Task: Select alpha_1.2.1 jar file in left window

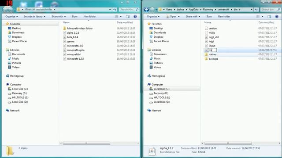Action: coord(73,32)
